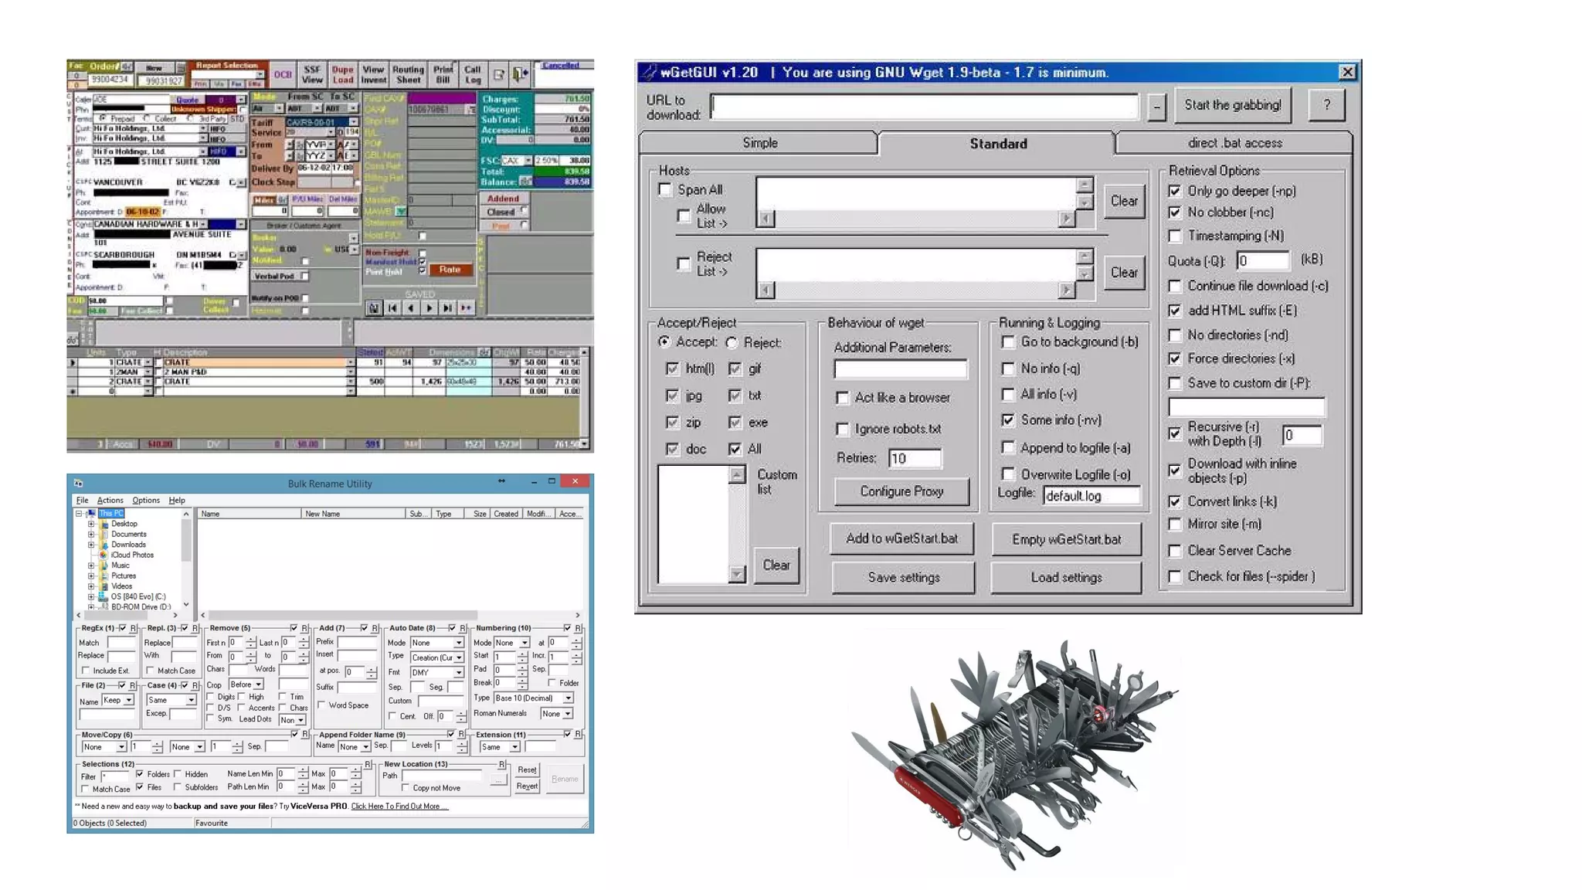Click the Dupe Load toolbar button
This screenshot has width=1582, height=890.
pos(342,74)
